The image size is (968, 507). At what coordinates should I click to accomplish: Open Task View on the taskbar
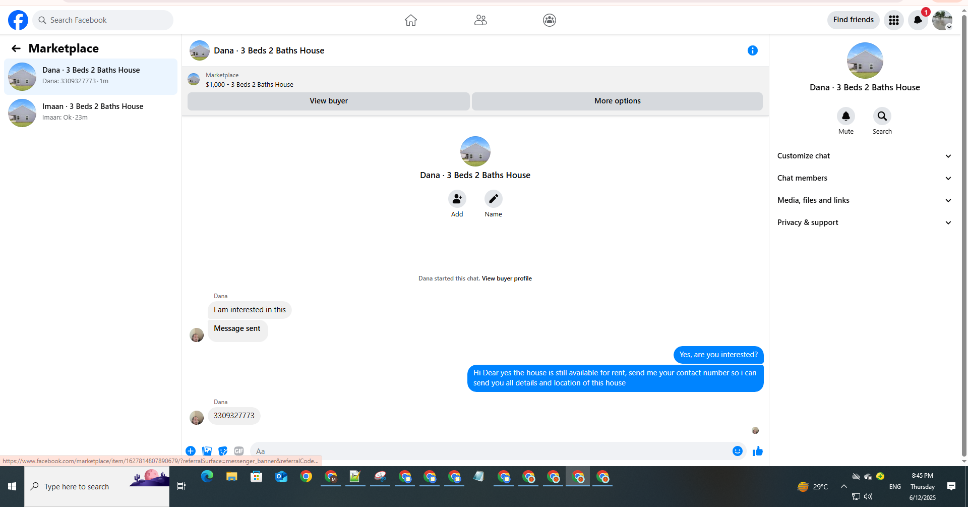click(x=181, y=486)
